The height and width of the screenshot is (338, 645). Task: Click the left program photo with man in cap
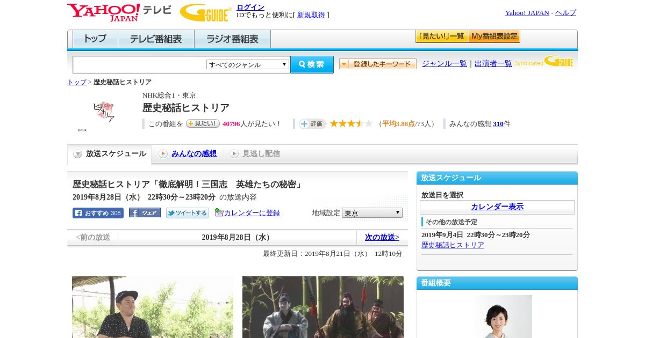[153, 307]
